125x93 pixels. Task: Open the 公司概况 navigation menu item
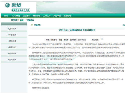16,16
